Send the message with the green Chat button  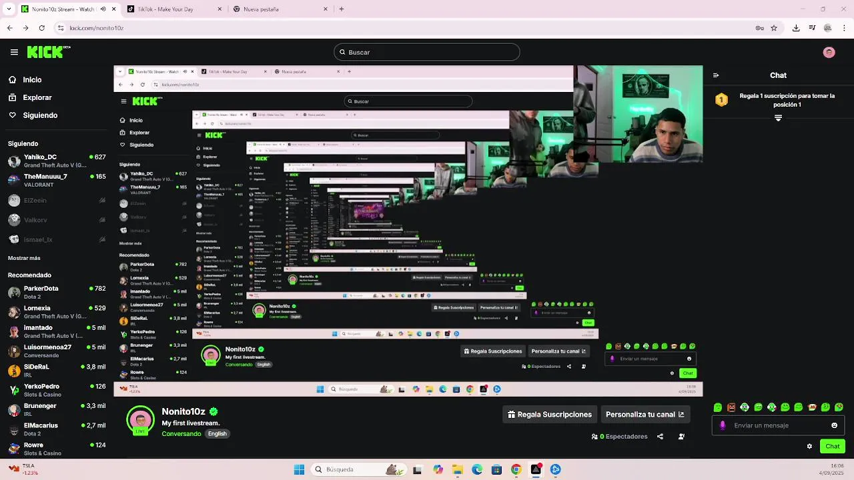pyautogui.click(x=833, y=446)
